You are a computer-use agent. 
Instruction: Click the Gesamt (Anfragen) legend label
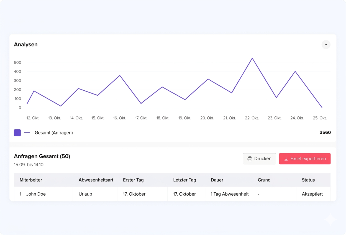click(53, 133)
